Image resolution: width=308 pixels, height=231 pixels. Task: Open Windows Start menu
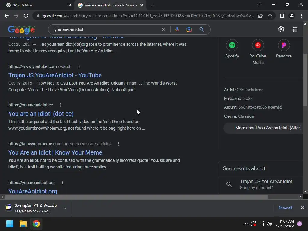point(10,224)
